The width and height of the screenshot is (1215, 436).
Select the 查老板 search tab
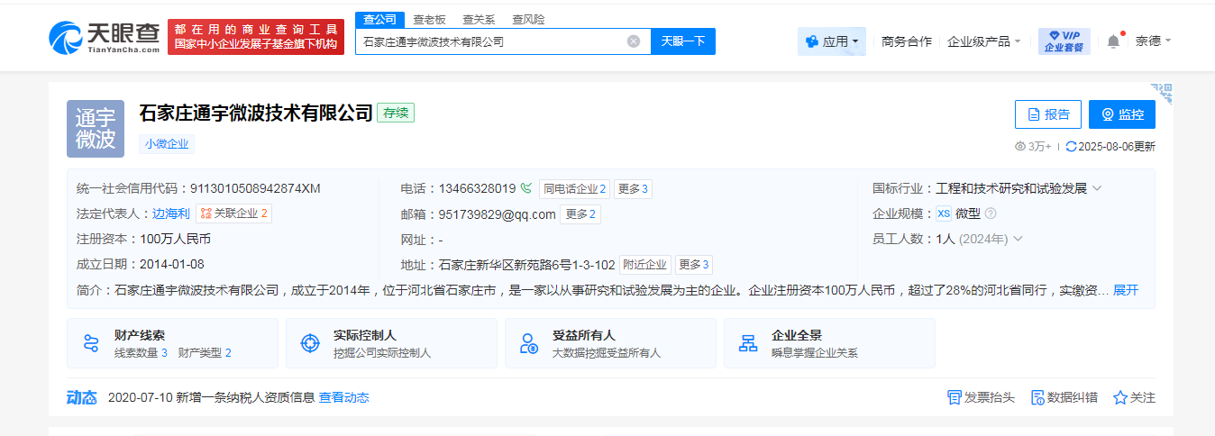point(430,20)
